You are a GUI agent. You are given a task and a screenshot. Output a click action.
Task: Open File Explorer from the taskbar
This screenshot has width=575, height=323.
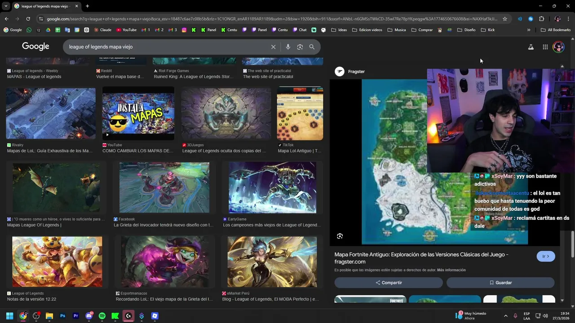(49, 316)
